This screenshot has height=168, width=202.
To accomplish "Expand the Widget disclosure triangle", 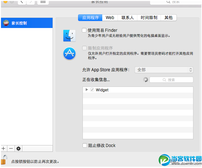I will [87, 89].
